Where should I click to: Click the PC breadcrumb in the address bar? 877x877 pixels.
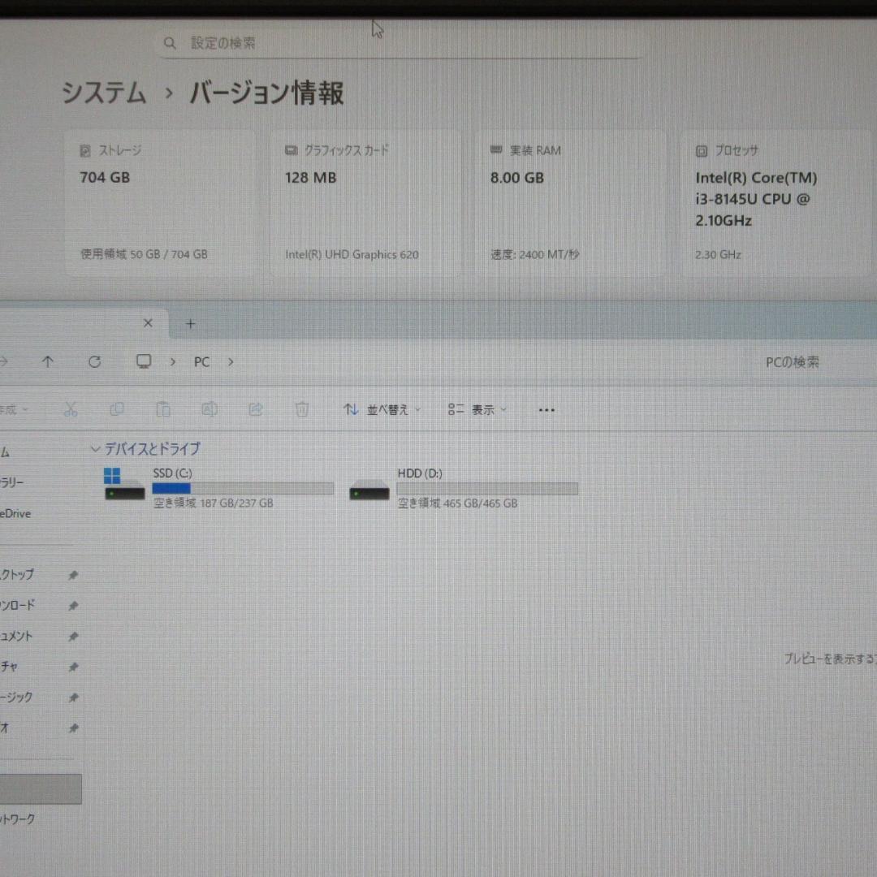[201, 361]
